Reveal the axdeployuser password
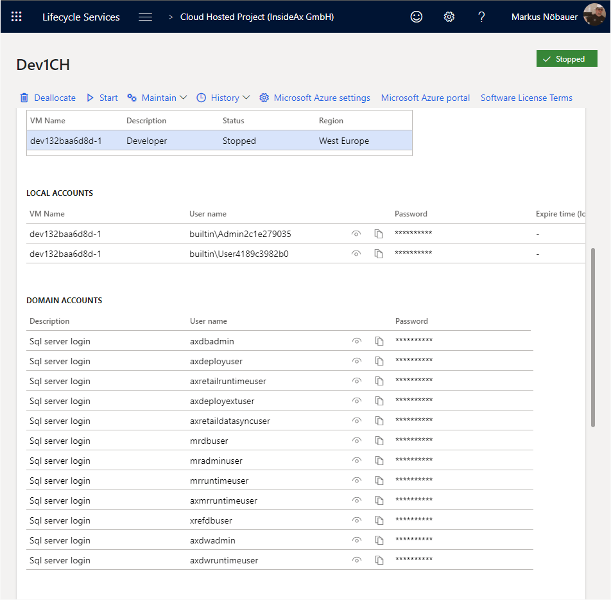Viewport: 611px width, 600px height. coord(356,361)
